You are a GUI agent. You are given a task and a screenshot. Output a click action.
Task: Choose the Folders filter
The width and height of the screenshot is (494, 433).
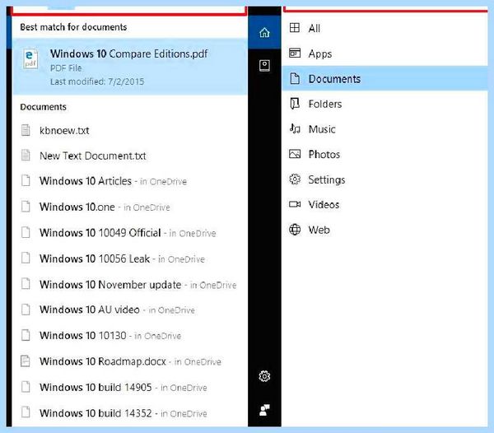(384, 104)
